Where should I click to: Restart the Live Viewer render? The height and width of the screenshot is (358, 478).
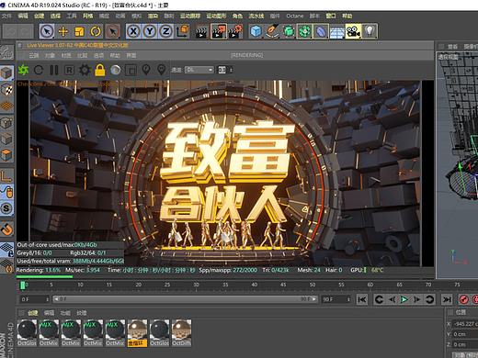[39, 70]
